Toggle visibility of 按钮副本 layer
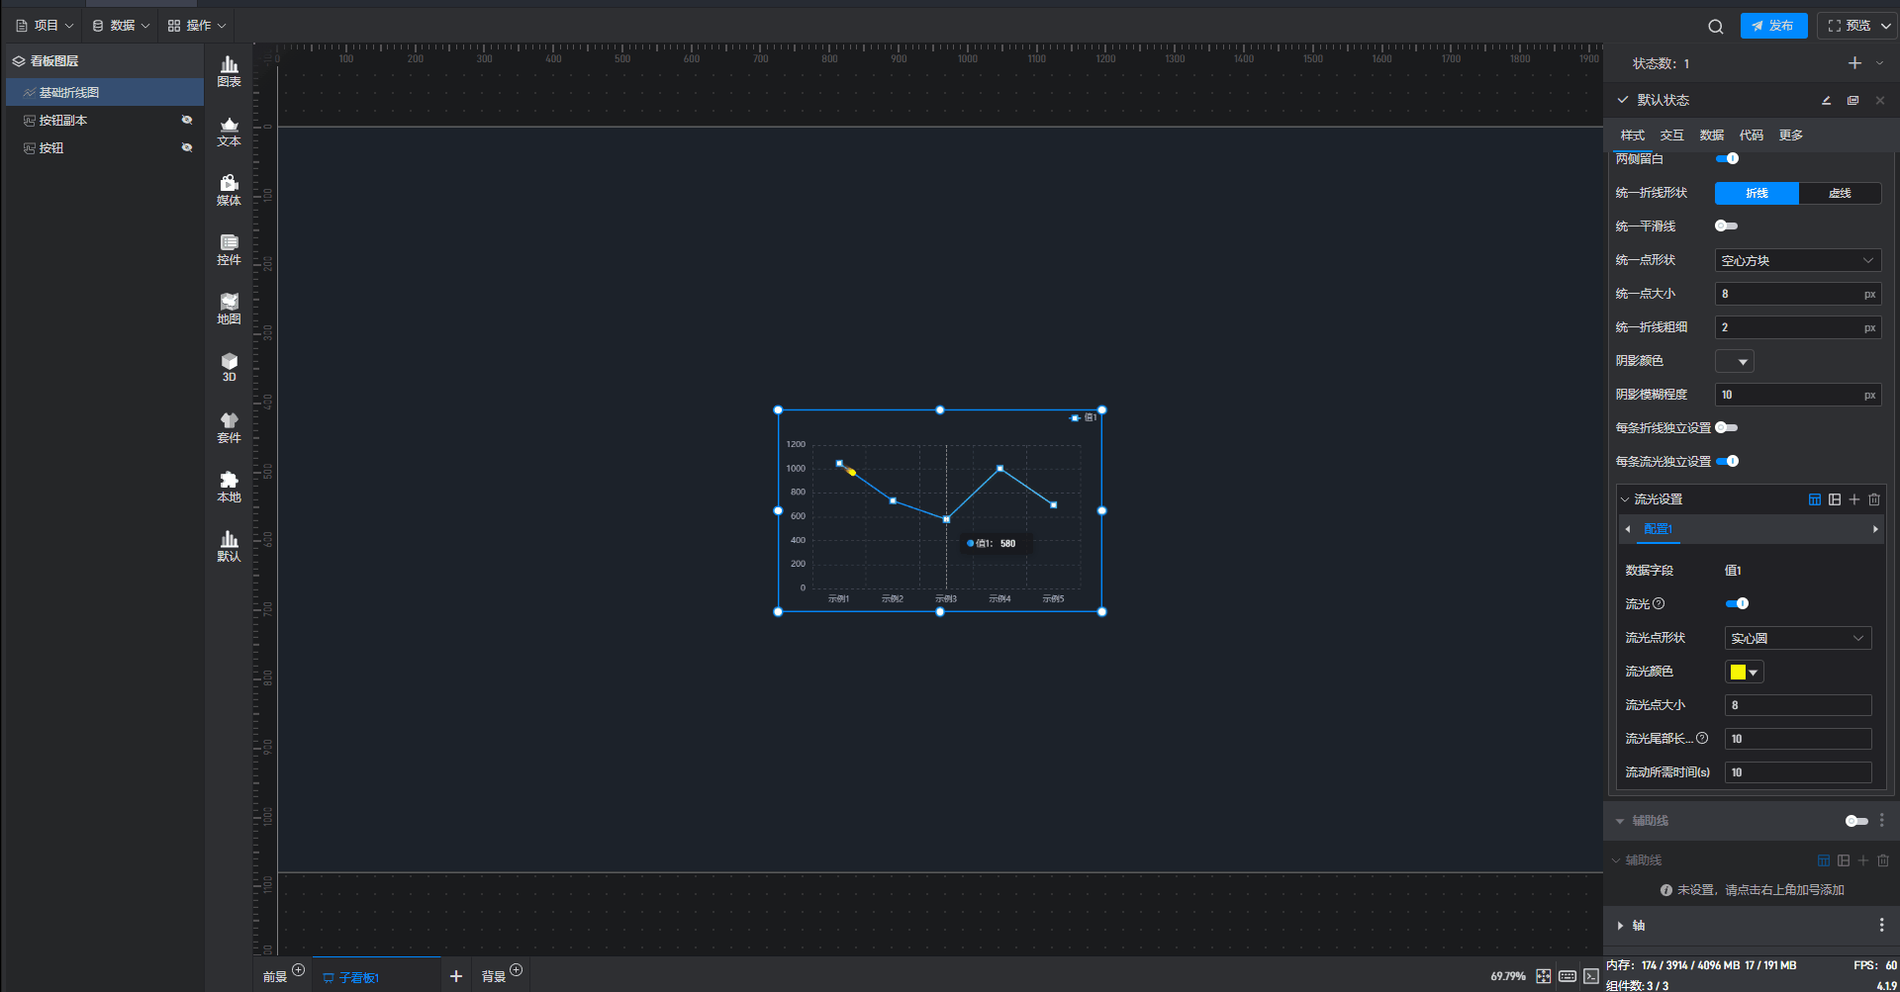 pyautogui.click(x=186, y=120)
